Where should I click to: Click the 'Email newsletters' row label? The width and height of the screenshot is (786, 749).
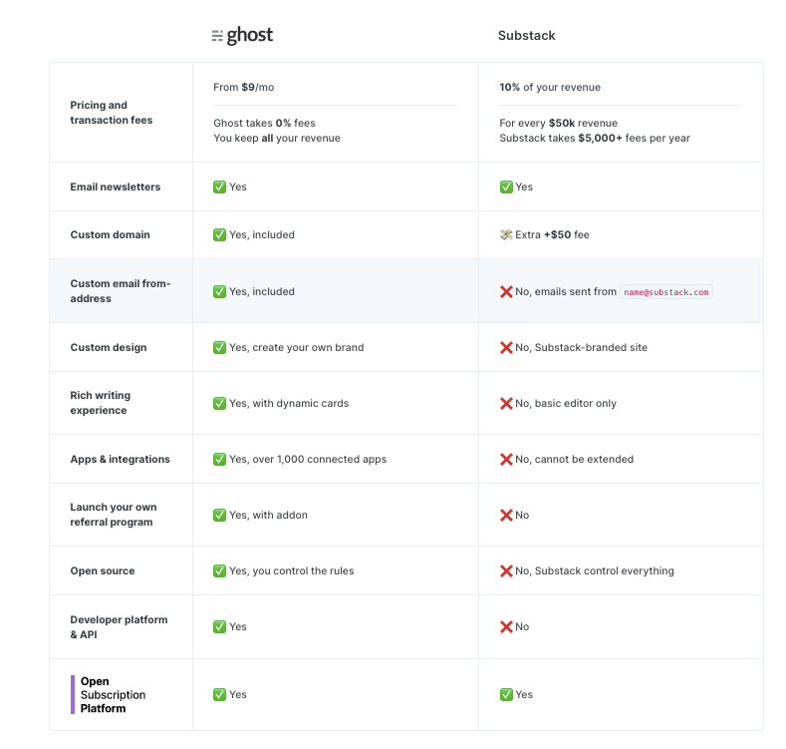click(116, 187)
